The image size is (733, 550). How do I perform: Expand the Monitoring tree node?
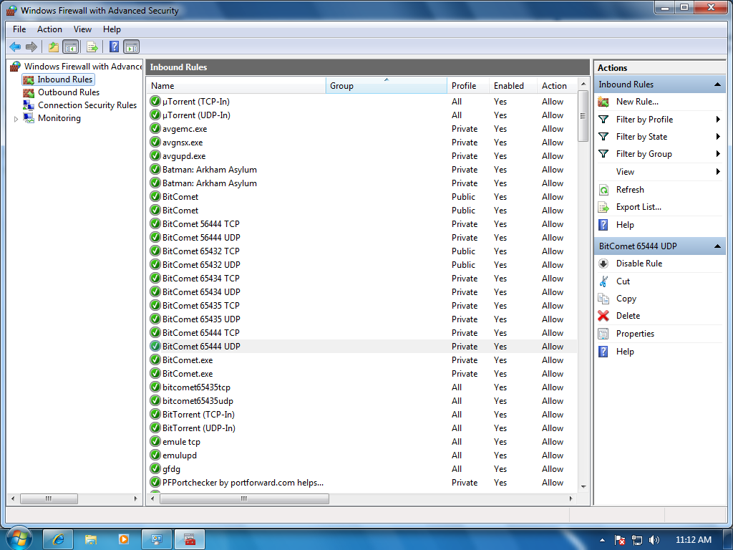coord(16,119)
